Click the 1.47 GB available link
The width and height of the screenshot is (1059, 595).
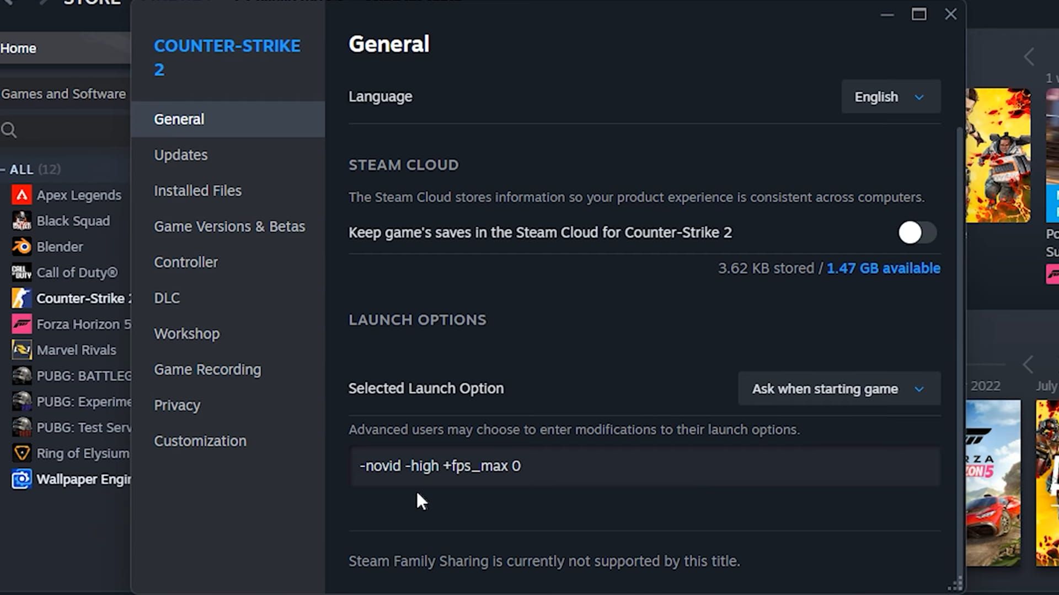pyautogui.click(x=883, y=268)
